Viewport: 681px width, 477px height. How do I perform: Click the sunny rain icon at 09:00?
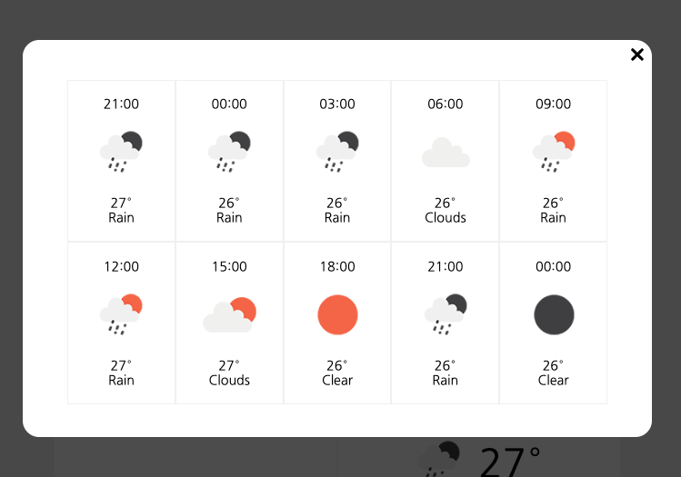tap(554, 152)
